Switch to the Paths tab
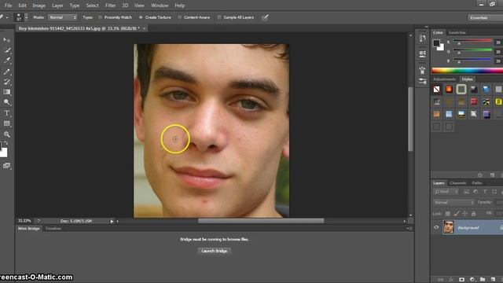Screen dimensions: 503x283 point(477,183)
